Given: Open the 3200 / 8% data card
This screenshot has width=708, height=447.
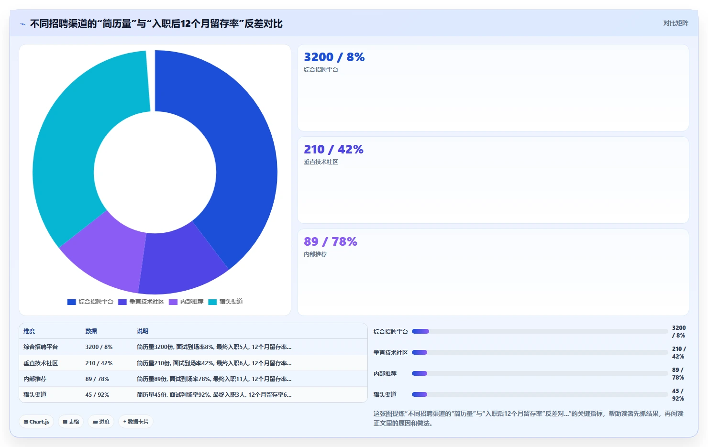Looking at the screenshot, I should 493,88.
